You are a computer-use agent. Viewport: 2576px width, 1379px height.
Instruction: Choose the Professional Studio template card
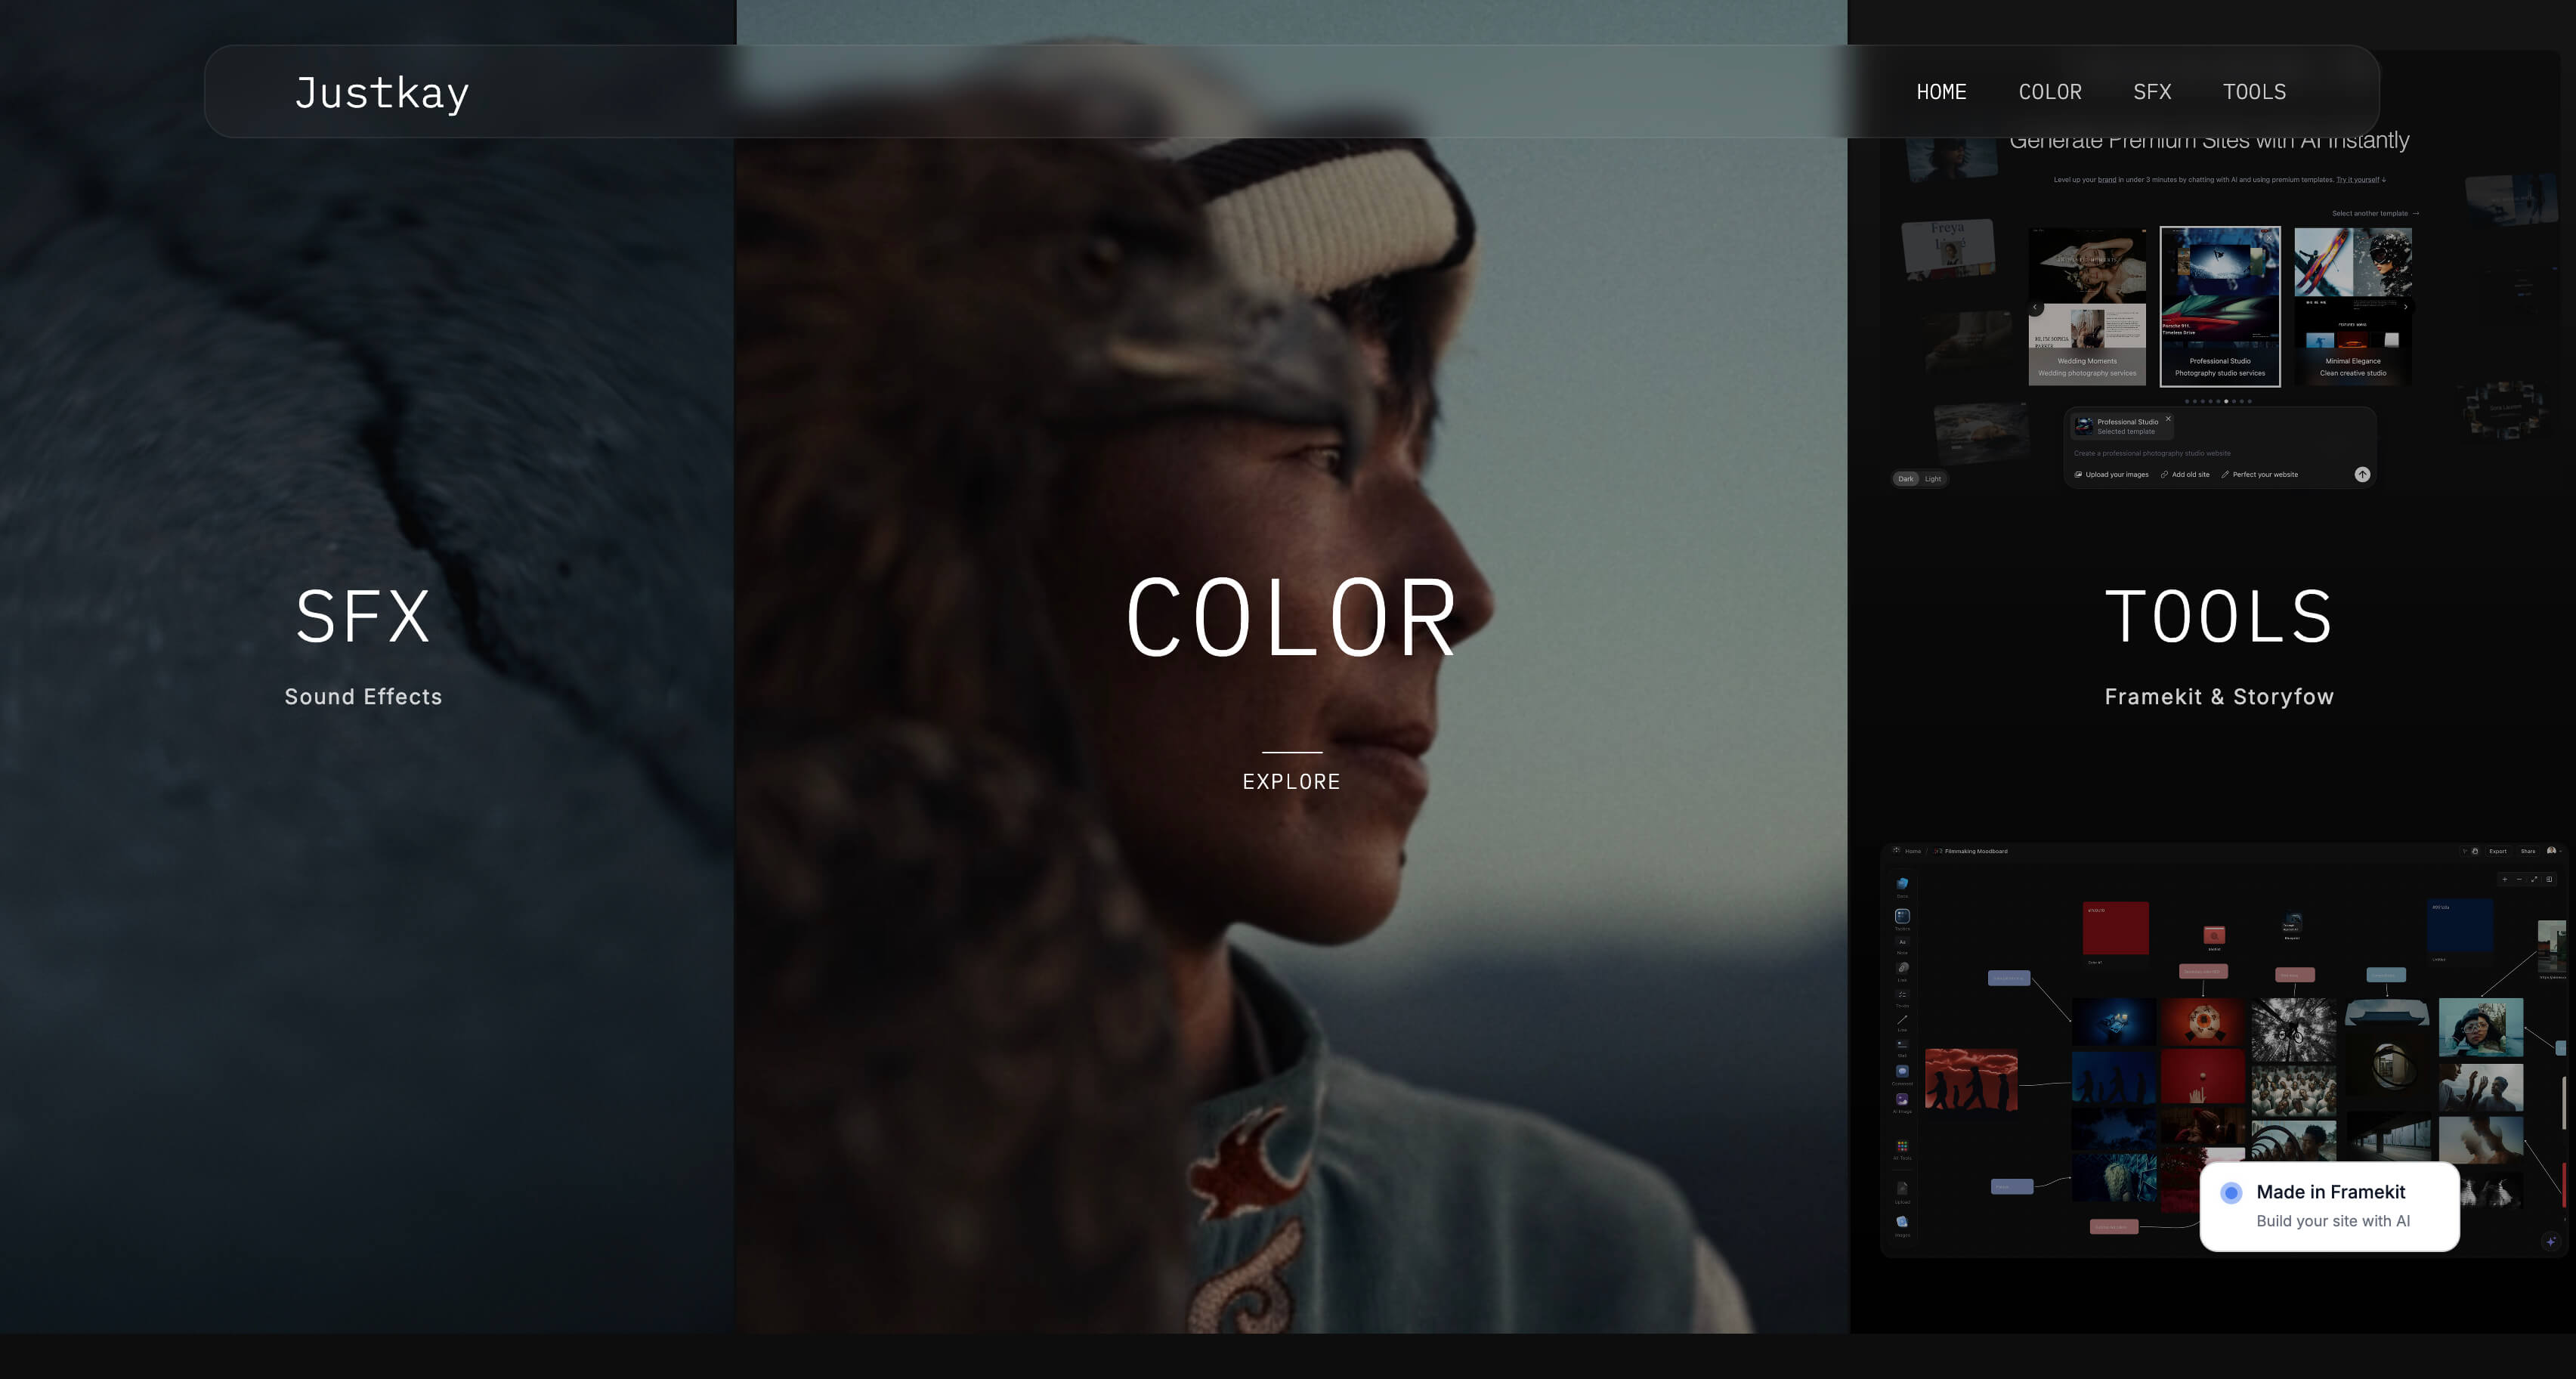coord(2220,306)
